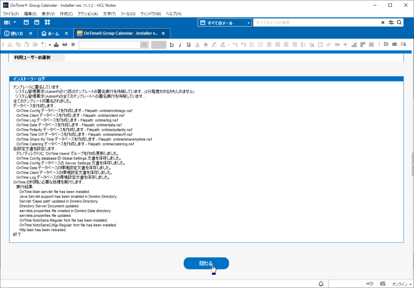This screenshot has width=414, height=288.
Task: Open search options sliders icon
Action: [391, 23]
